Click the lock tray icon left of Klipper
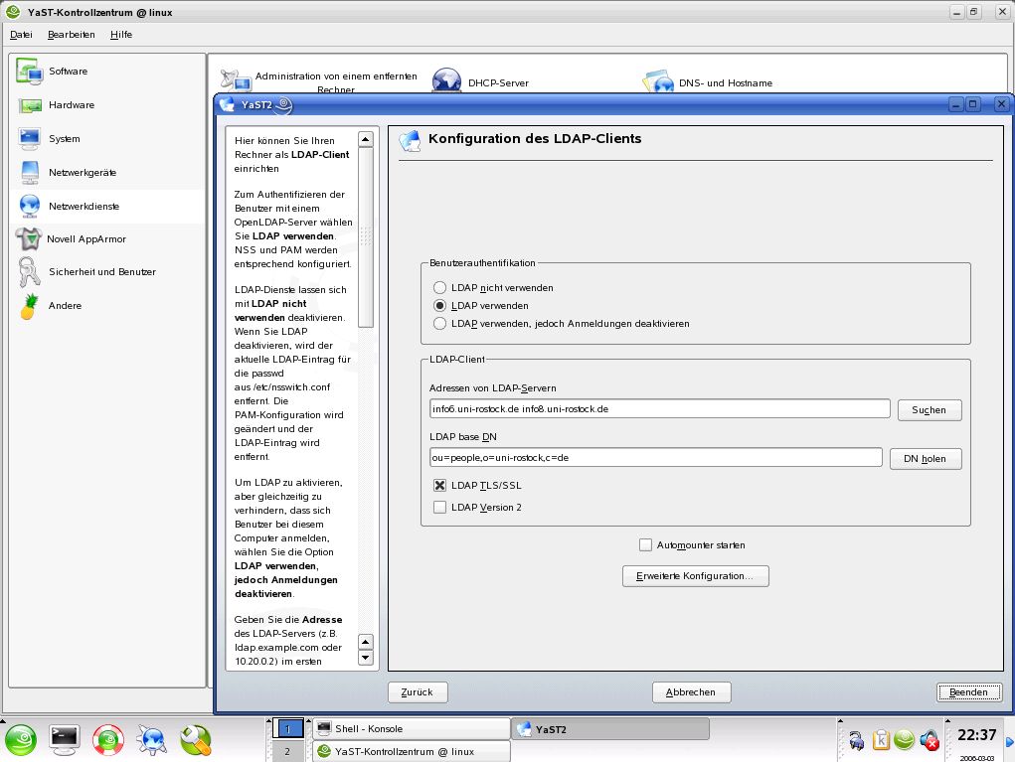This screenshot has height=762, width=1015. point(856,739)
